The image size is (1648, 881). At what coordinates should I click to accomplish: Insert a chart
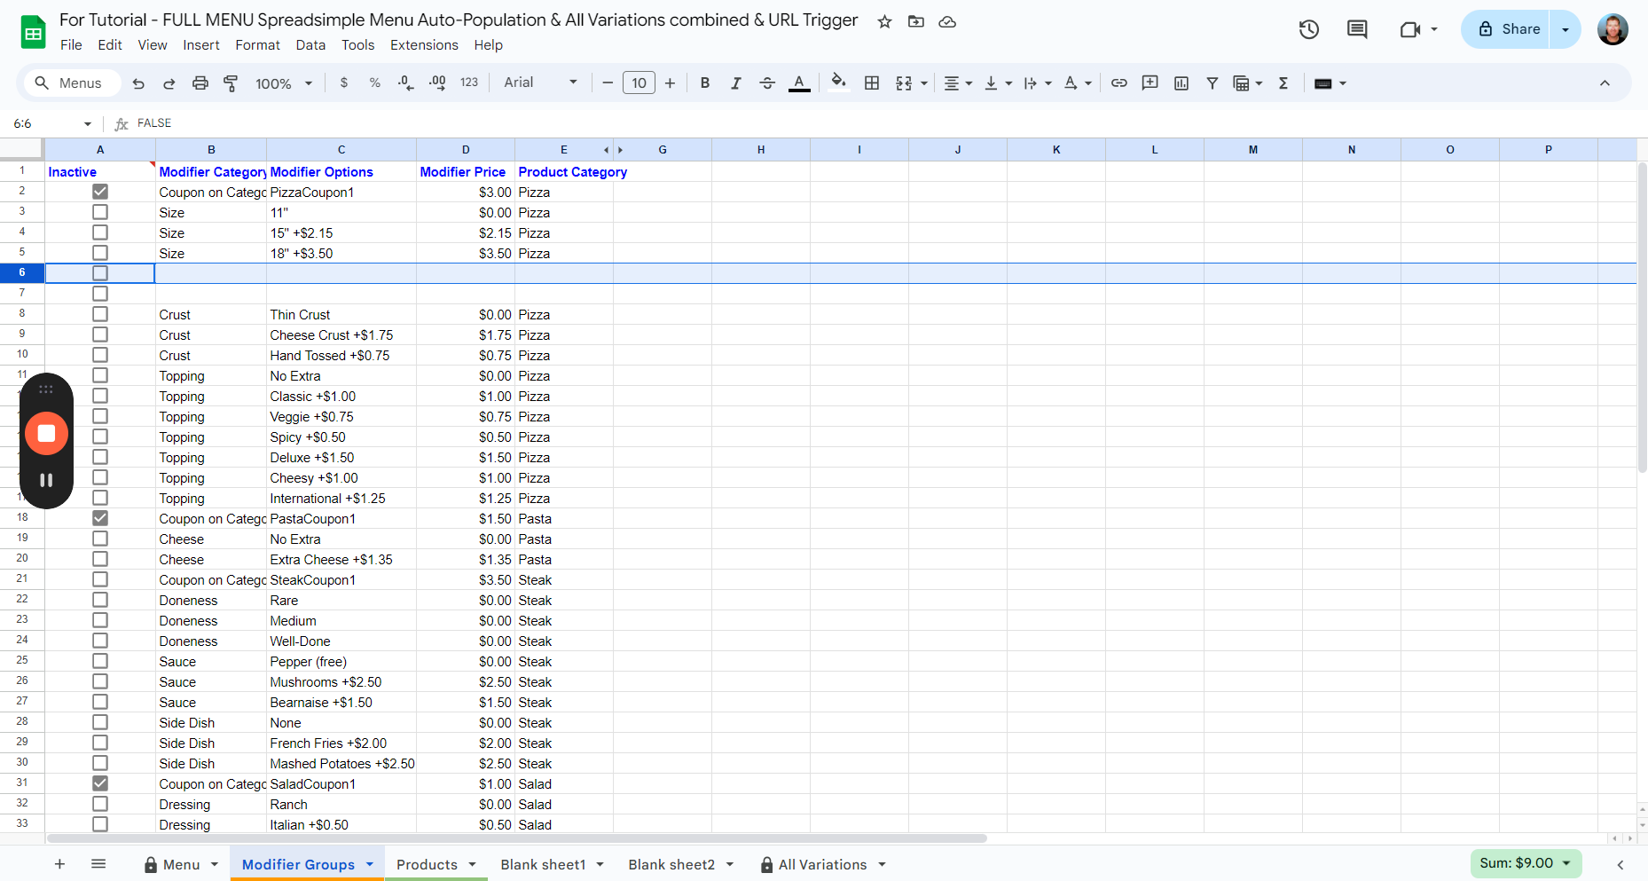click(x=1181, y=83)
